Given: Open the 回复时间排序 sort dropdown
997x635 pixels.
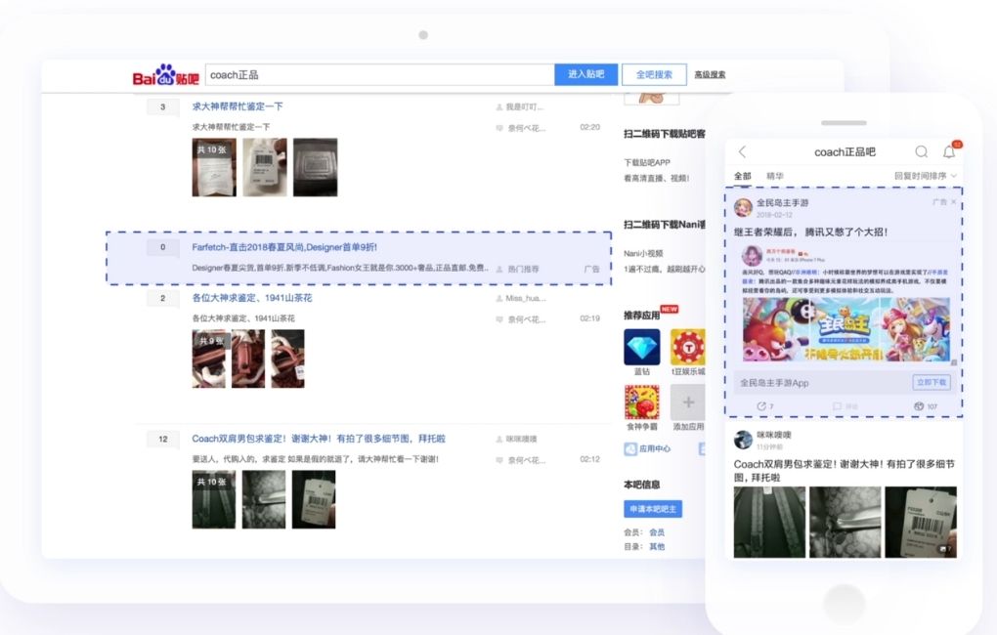Looking at the screenshot, I should point(926,176).
